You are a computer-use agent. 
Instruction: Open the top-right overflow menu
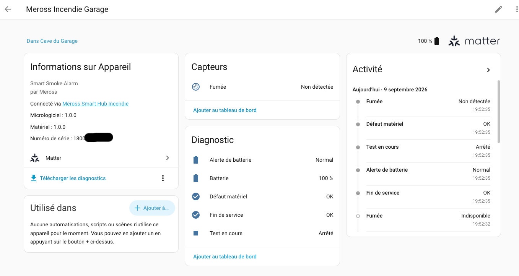[x=517, y=10]
